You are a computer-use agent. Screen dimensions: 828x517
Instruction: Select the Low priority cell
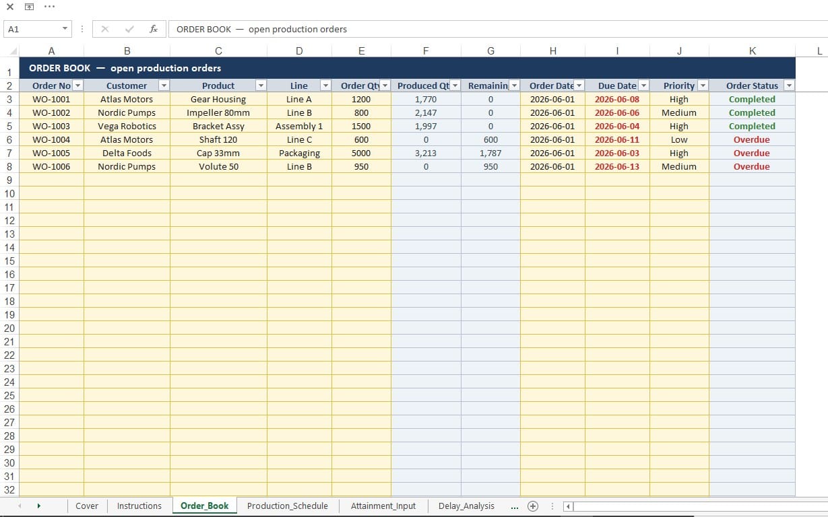[x=680, y=139]
